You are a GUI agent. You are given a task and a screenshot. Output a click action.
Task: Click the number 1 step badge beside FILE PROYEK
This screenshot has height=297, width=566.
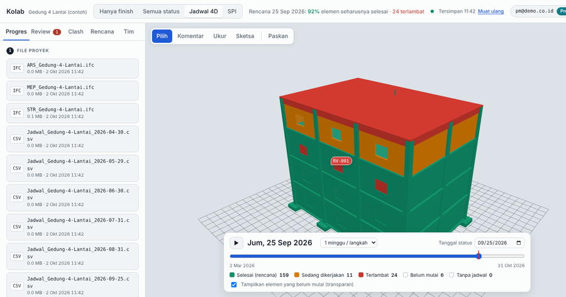coord(10,50)
